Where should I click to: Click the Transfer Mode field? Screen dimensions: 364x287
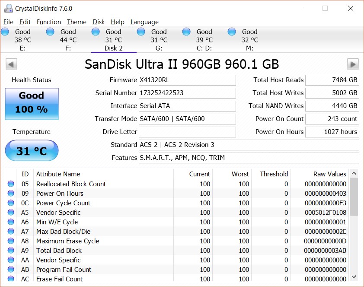point(187,119)
